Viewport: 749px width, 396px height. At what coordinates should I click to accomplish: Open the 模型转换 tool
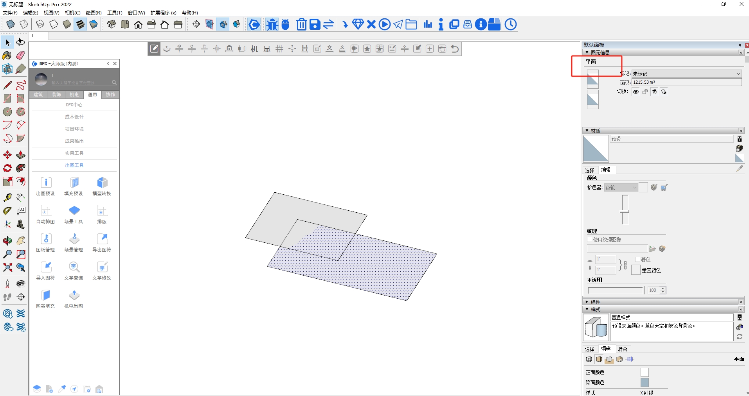pyautogui.click(x=102, y=183)
